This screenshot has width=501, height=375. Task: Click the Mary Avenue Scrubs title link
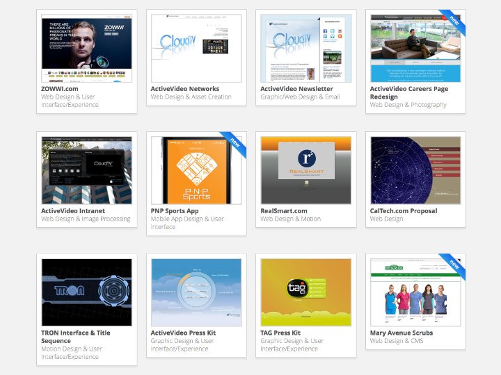(401, 333)
